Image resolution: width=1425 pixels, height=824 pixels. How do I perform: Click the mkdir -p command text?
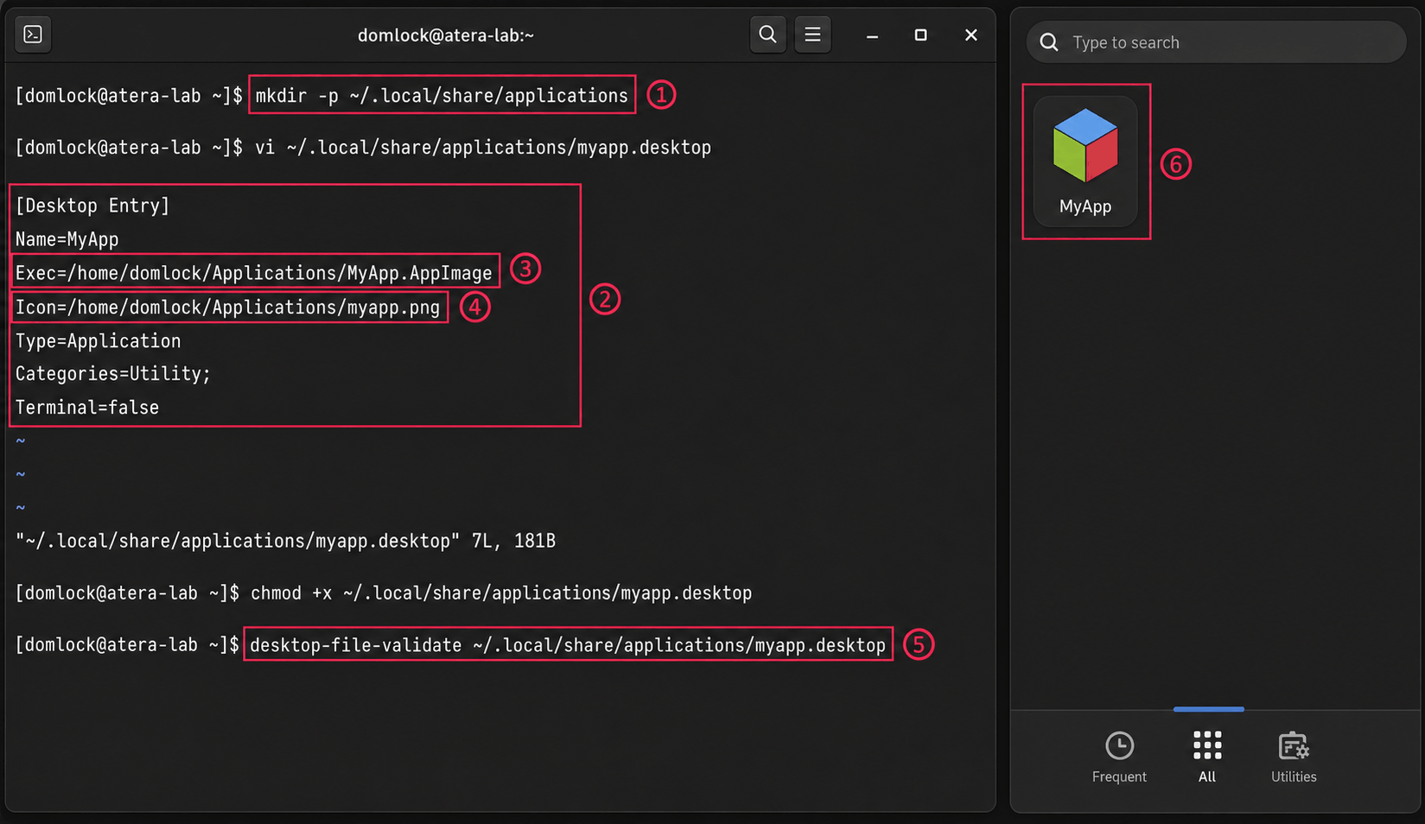[x=442, y=95]
